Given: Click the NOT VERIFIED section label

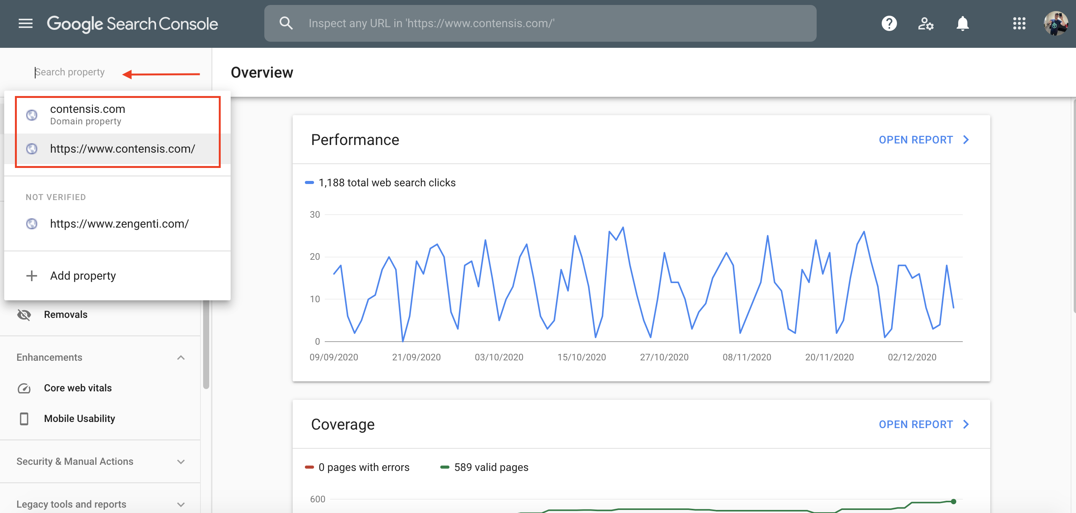Looking at the screenshot, I should tap(55, 197).
